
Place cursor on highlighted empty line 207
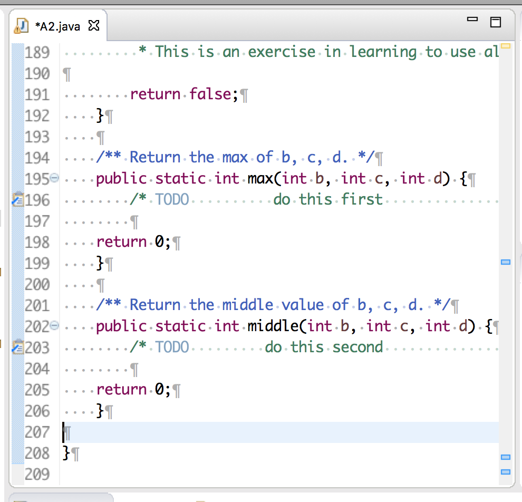(264, 432)
